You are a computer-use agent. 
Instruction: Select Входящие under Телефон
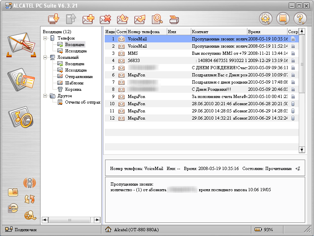pyautogui.click(x=75, y=44)
